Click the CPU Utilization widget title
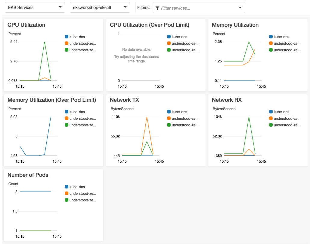Image resolution: width=310 pixels, height=244 pixels. [26, 25]
